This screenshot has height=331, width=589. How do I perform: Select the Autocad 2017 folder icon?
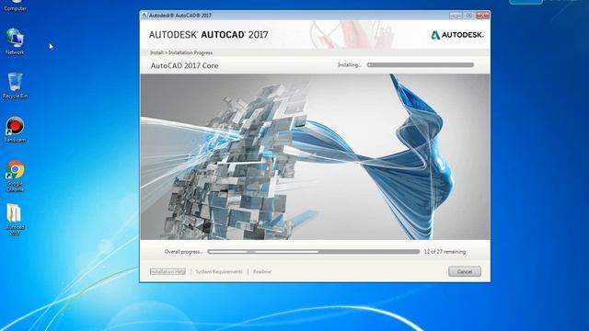[x=15, y=220]
